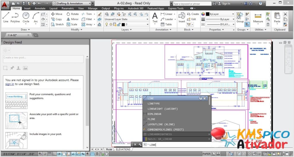Open the Text annotation tool

click(155, 18)
